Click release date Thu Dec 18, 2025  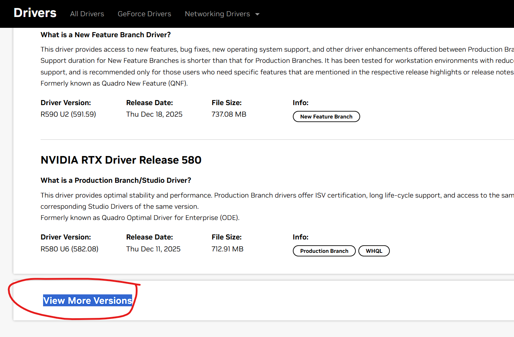[154, 114]
